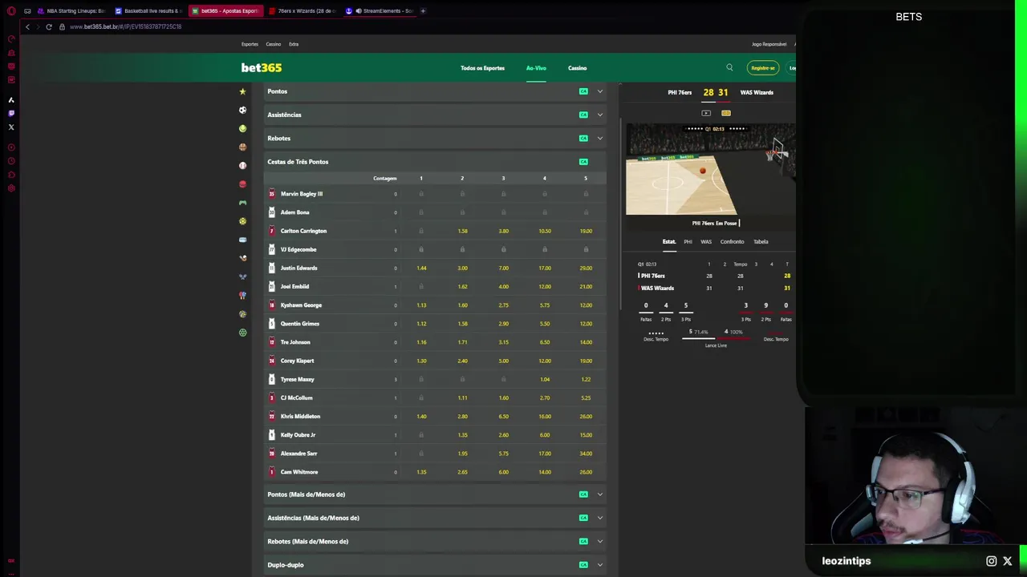The width and height of the screenshot is (1027, 577).
Task: Open the PHI team stats tab
Action: (x=688, y=242)
